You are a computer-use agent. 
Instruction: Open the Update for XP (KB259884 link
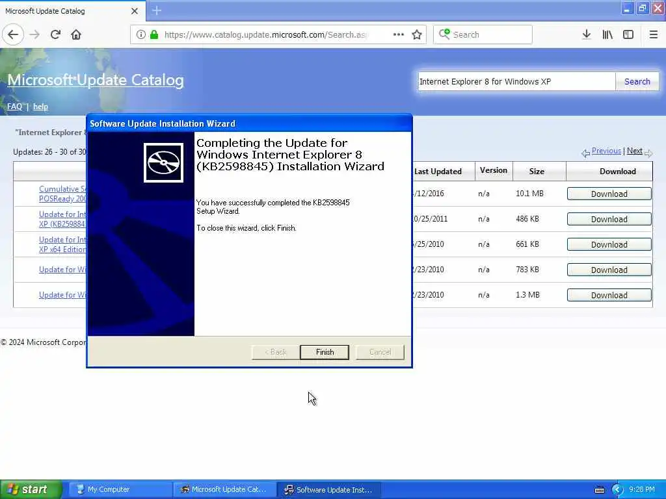(62, 219)
